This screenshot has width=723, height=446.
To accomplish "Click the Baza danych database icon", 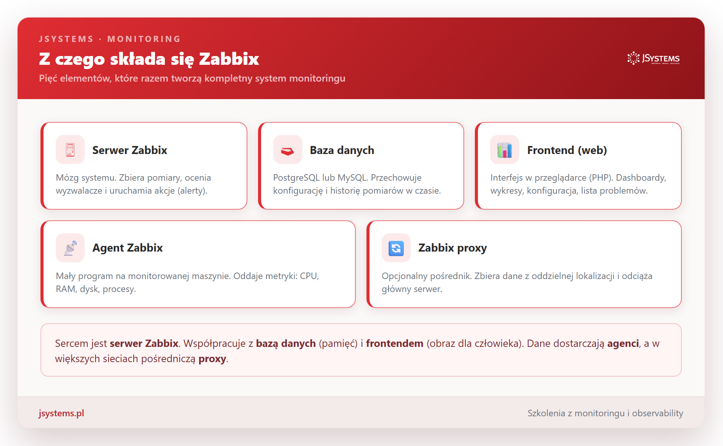I will pyautogui.click(x=287, y=150).
